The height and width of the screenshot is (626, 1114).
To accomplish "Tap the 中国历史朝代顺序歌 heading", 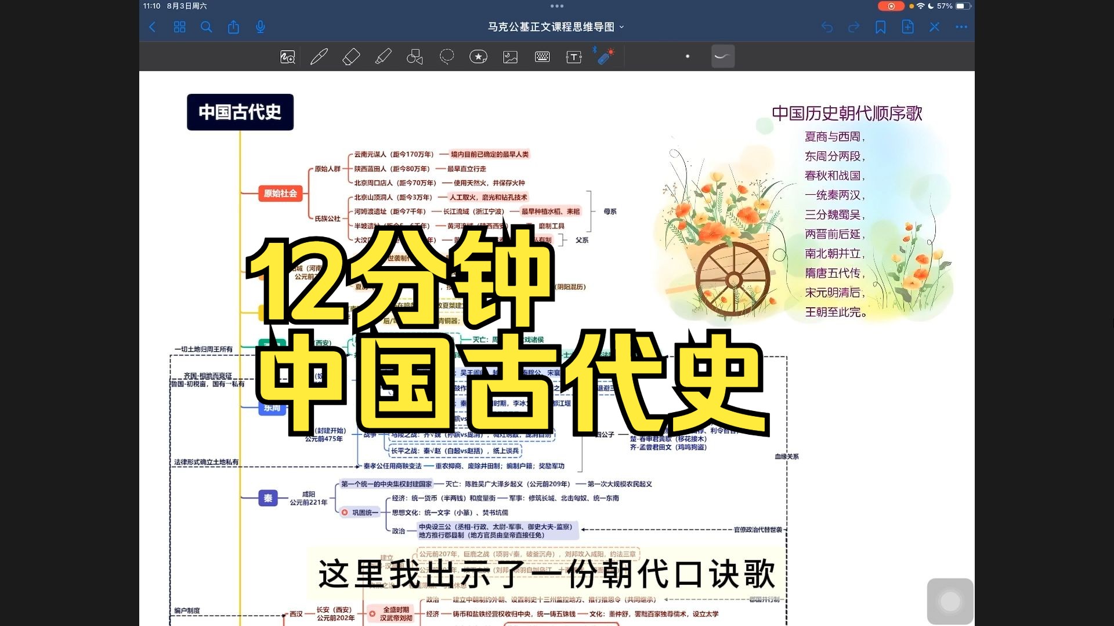I will (x=847, y=113).
